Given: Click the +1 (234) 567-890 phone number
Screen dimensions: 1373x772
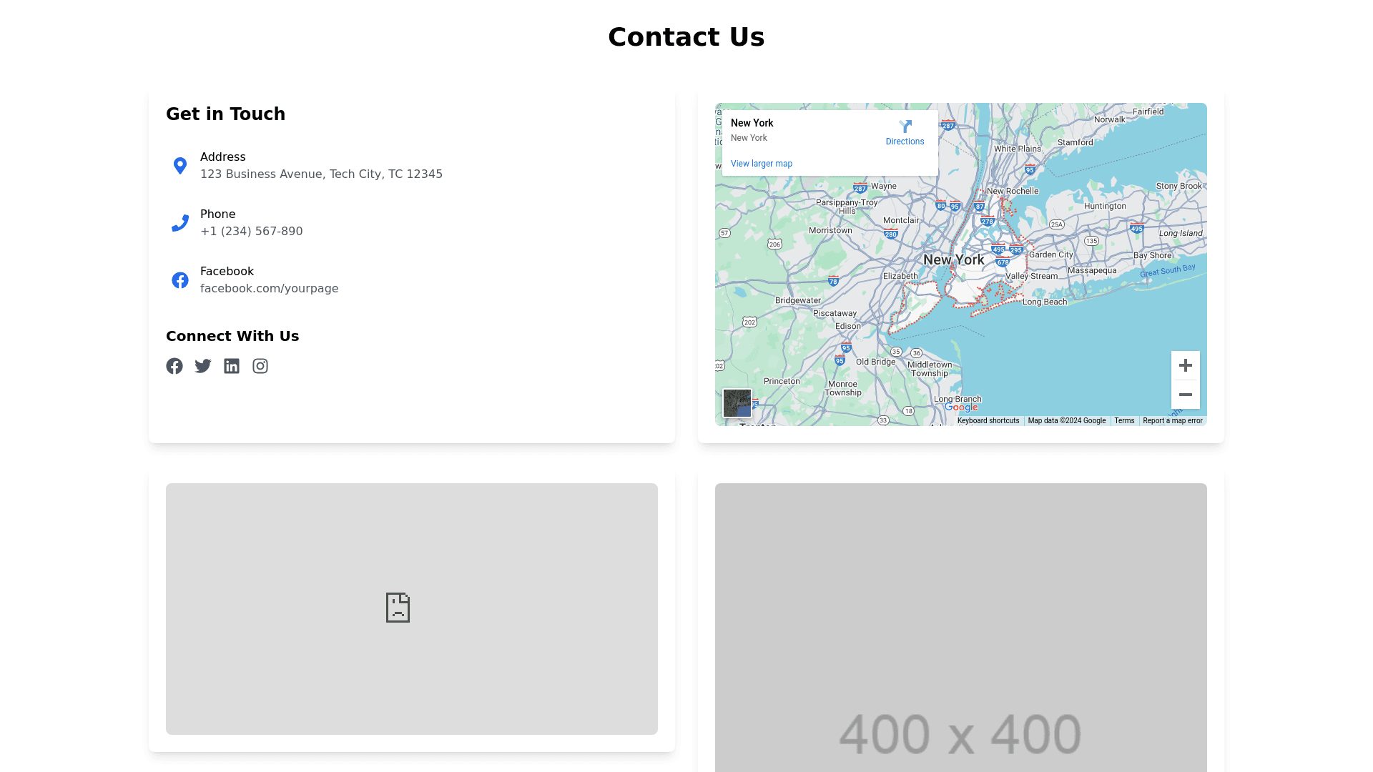Looking at the screenshot, I should click(x=251, y=232).
